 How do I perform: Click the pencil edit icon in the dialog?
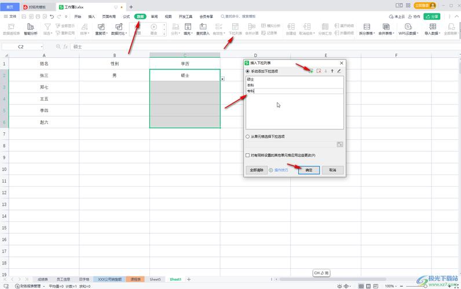(339, 71)
